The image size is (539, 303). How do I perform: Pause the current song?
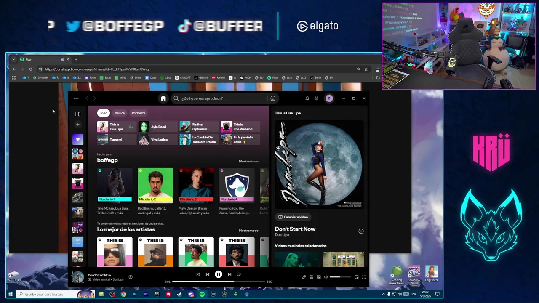pos(219,274)
